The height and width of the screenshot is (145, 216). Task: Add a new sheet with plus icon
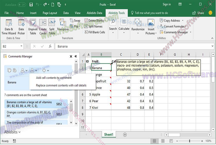pyautogui.click(x=125, y=135)
